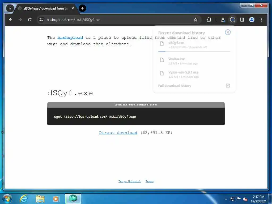The width and height of the screenshot is (272, 204).
Task: Open Windows Explorer folder in taskbar
Action: pos(40,199)
